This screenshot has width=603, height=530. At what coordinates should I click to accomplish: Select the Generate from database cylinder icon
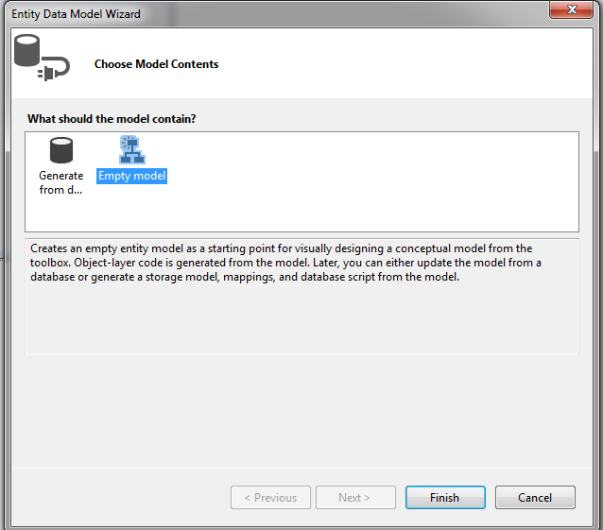coord(61,150)
